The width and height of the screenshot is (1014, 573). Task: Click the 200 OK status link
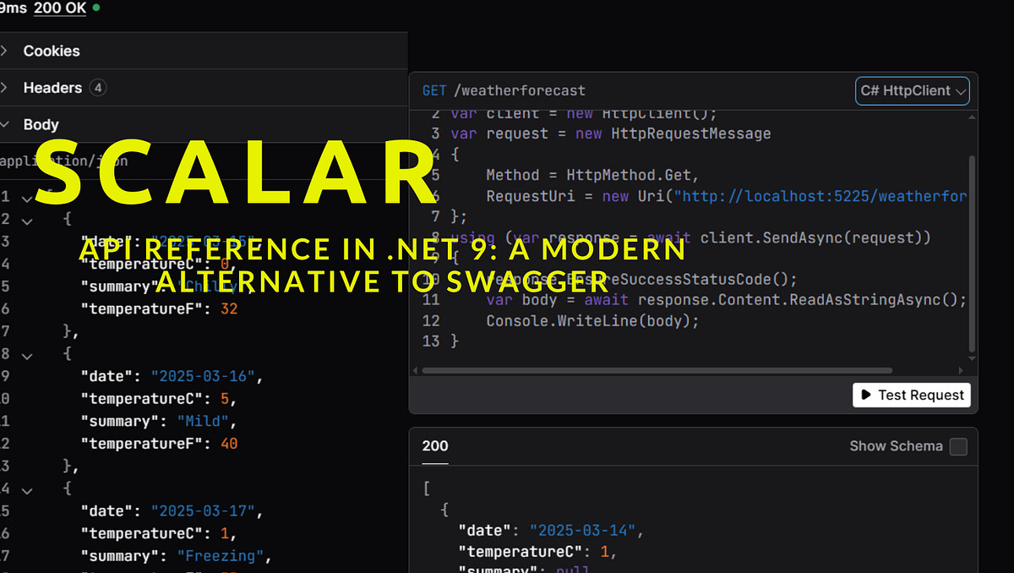(59, 8)
